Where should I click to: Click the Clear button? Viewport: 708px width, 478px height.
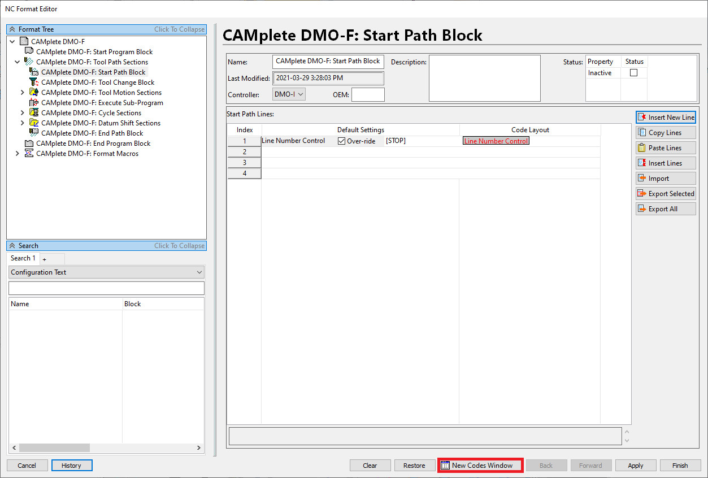click(370, 466)
